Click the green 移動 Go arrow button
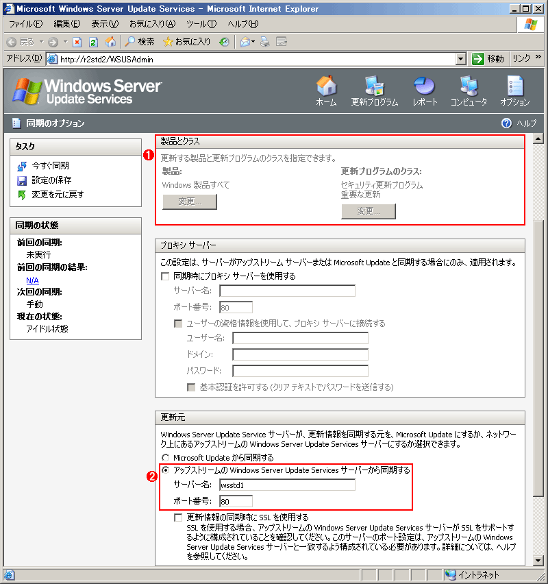This screenshot has width=548, height=584. coord(477,59)
